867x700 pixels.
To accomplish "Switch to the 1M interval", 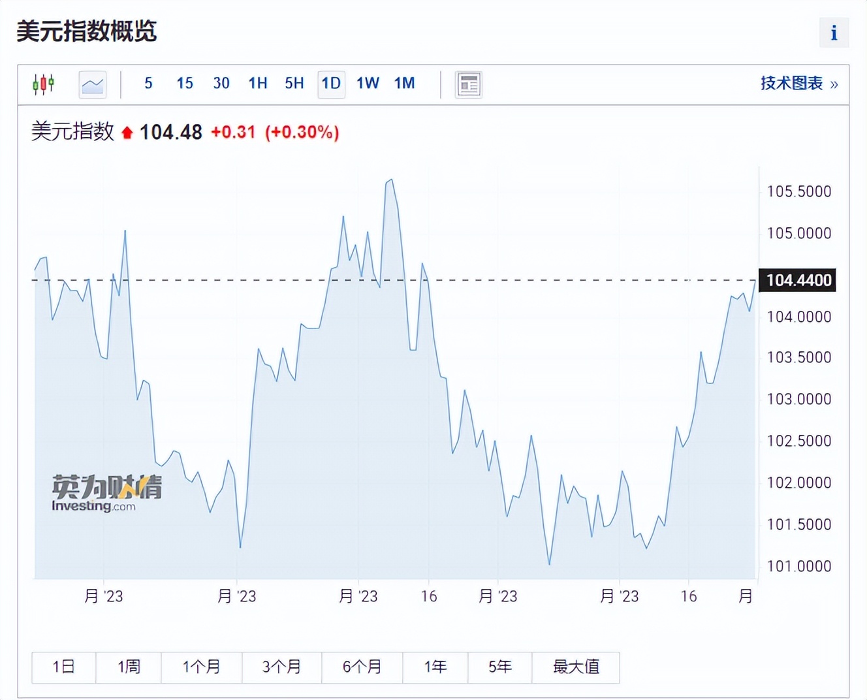I will [x=404, y=84].
